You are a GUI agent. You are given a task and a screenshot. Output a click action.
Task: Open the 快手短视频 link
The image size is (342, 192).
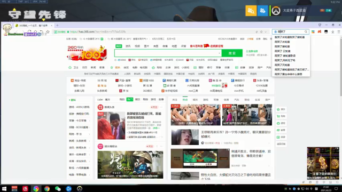pyautogui.click(x=169, y=91)
